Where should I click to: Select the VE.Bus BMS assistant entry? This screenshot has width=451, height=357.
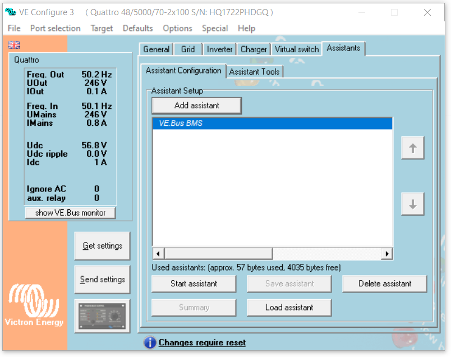(273, 123)
